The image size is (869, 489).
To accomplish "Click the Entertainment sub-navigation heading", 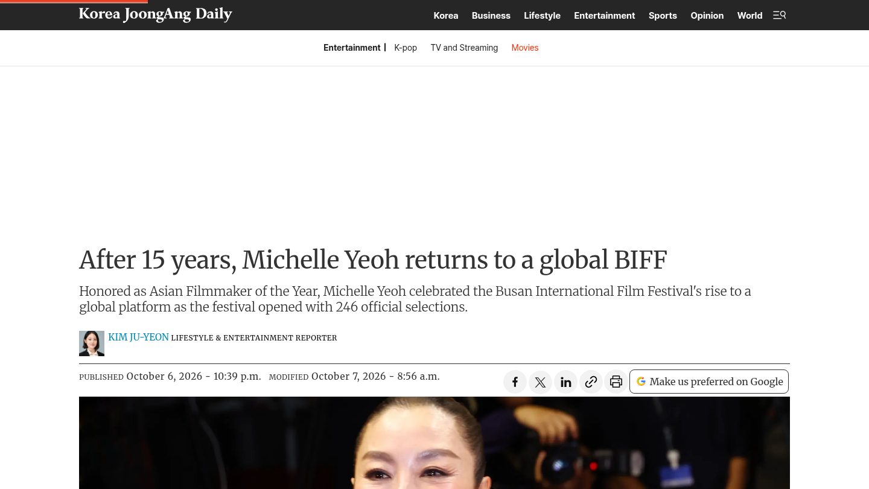I will tap(352, 48).
